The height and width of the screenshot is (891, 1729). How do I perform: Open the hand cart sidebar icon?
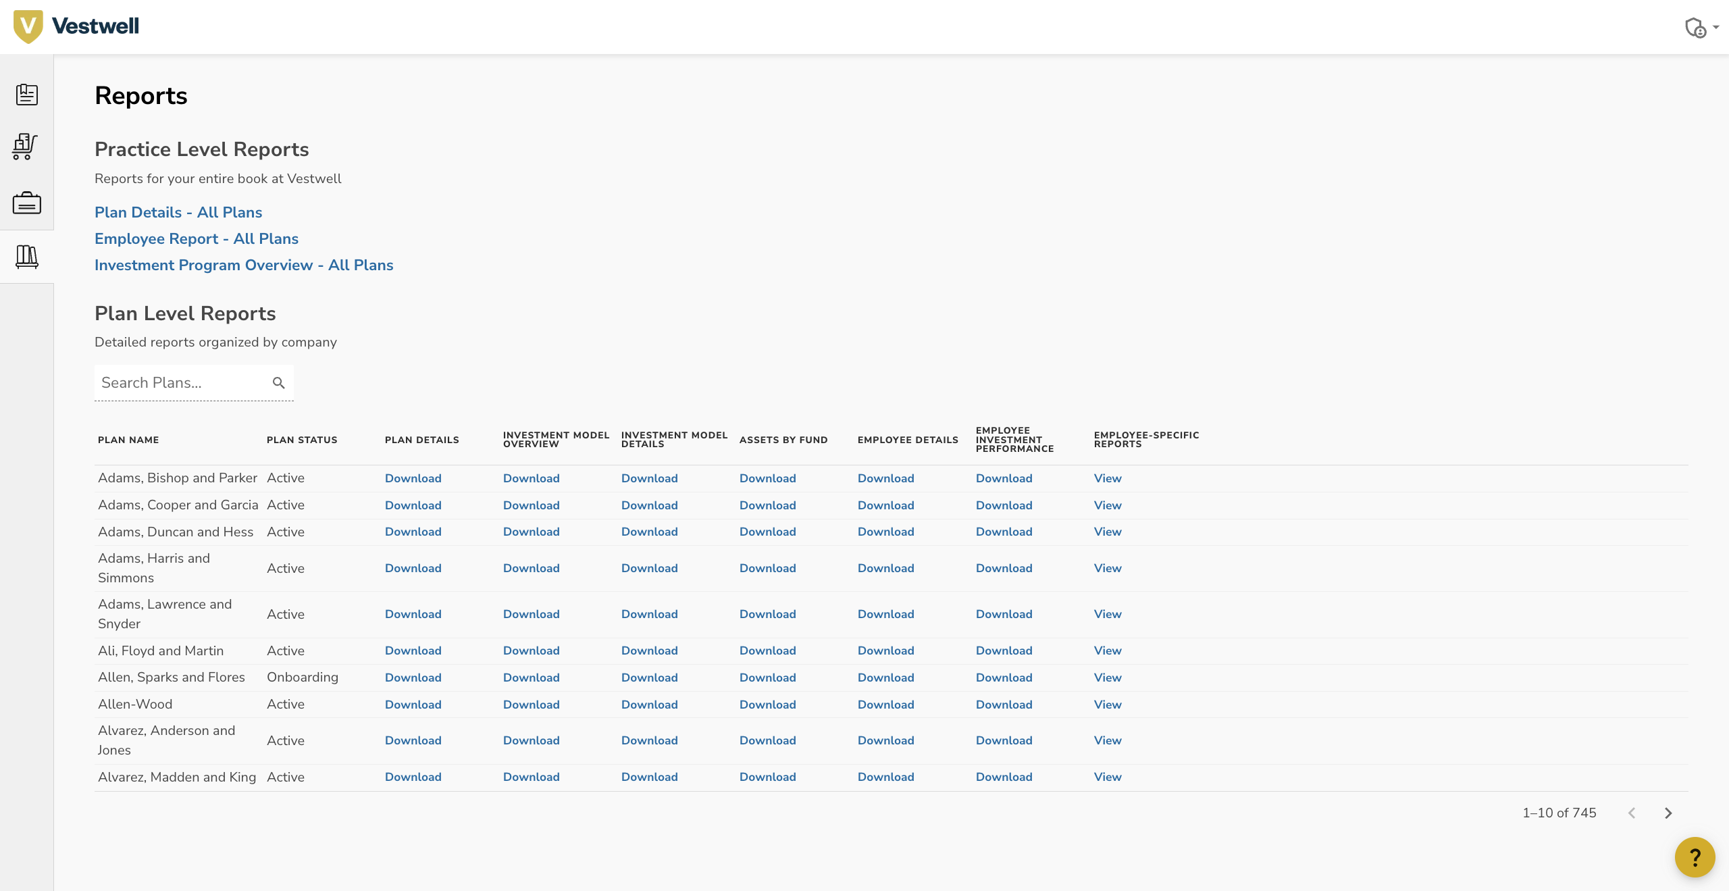tap(26, 147)
